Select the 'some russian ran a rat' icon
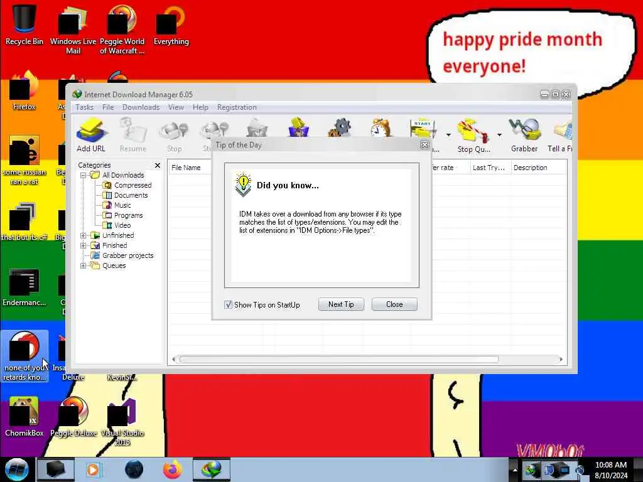 point(24,160)
